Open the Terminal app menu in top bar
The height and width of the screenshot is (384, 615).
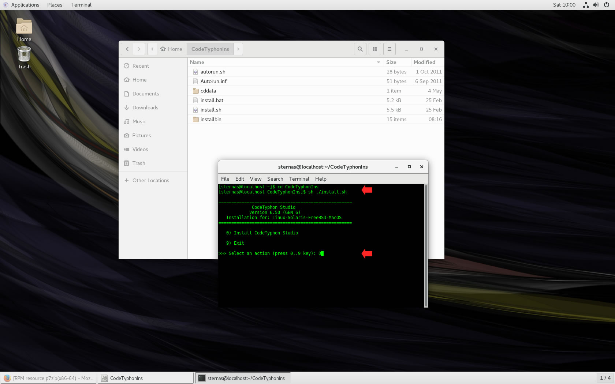click(81, 5)
